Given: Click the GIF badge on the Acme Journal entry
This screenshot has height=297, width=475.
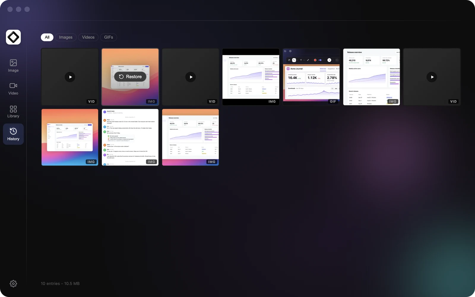Looking at the screenshot, I should coord(333,102).
